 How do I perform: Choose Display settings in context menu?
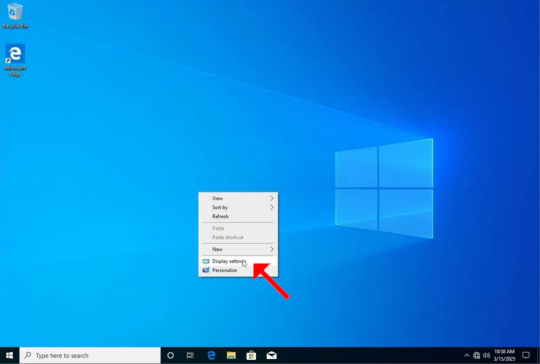[238, 261]
